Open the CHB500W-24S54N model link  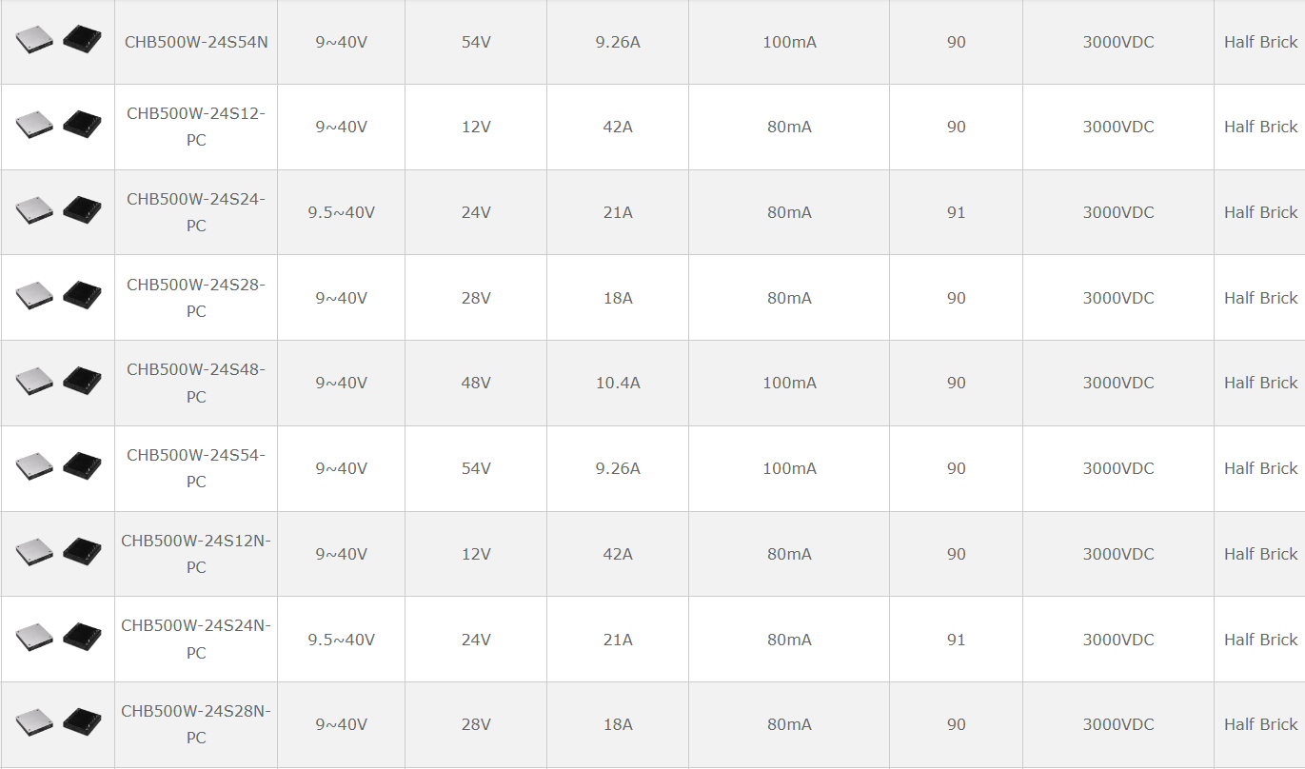coord(196,42)
